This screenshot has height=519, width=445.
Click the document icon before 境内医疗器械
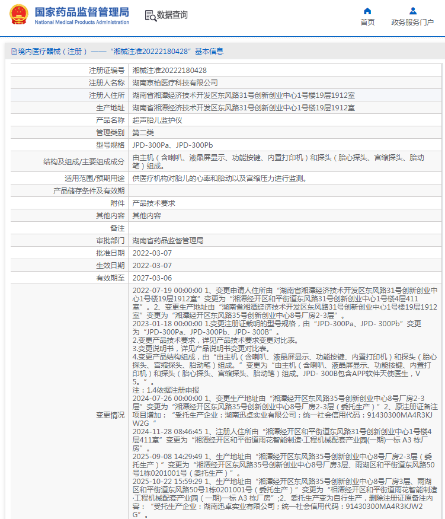[14, 52]
